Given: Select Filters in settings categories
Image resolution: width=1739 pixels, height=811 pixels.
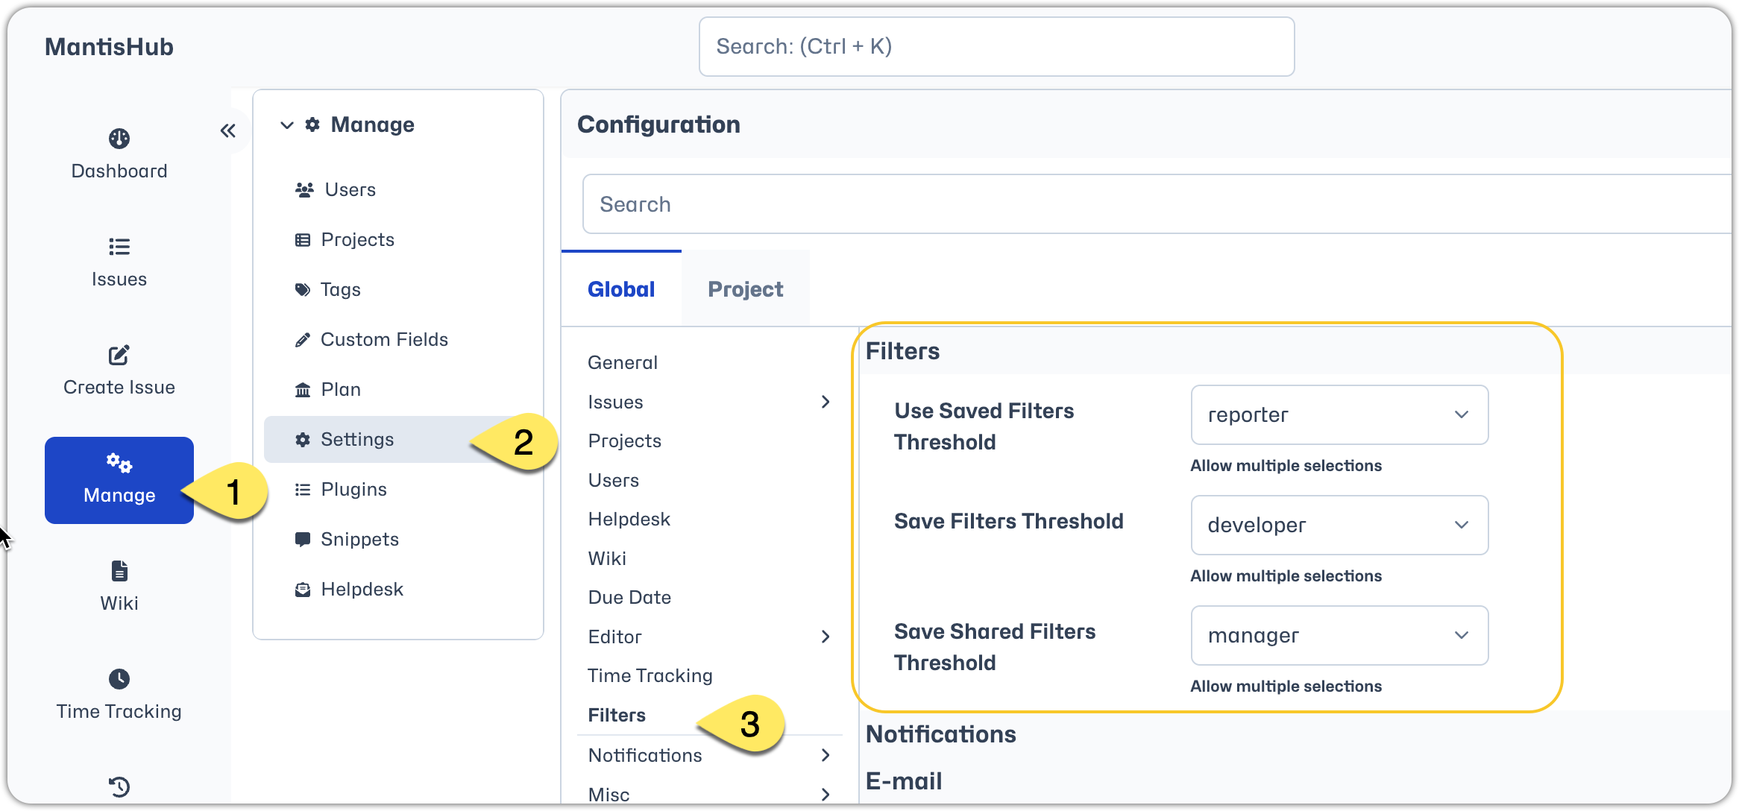Looking at the screenshot, I should tap(617, 716).
